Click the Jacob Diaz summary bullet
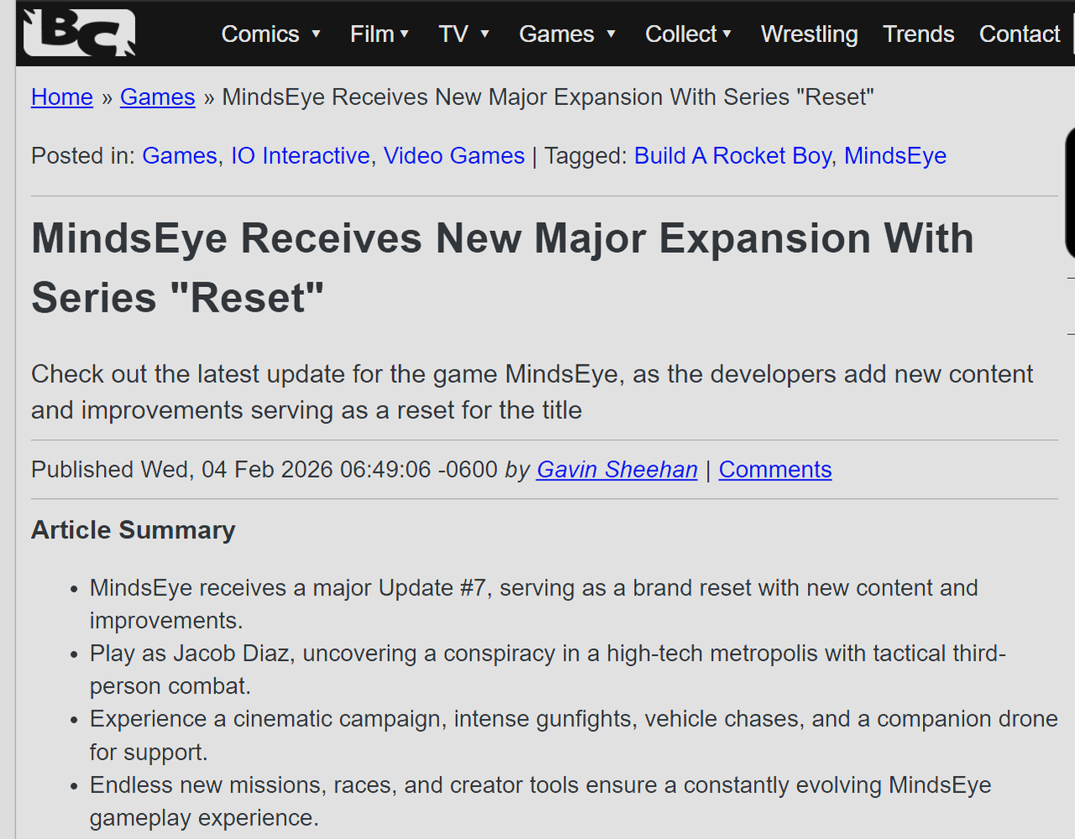The height and width of the screenshot is (839, 1075). pos(548,669)
